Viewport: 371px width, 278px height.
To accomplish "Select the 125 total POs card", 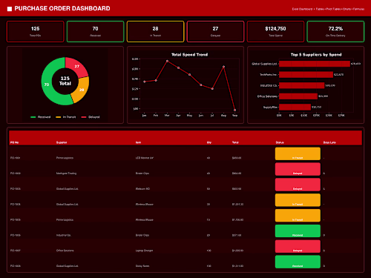I will coord(36,31).
